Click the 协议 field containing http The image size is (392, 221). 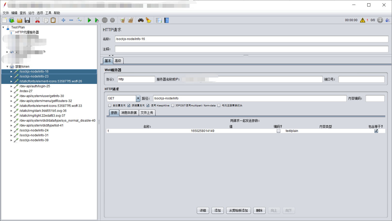coord(136,79)
